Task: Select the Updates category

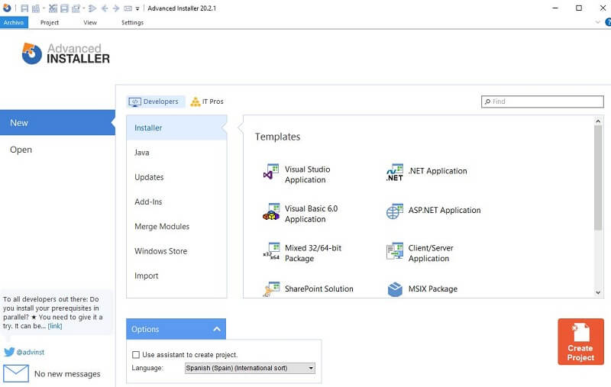Action: (176, 177)
